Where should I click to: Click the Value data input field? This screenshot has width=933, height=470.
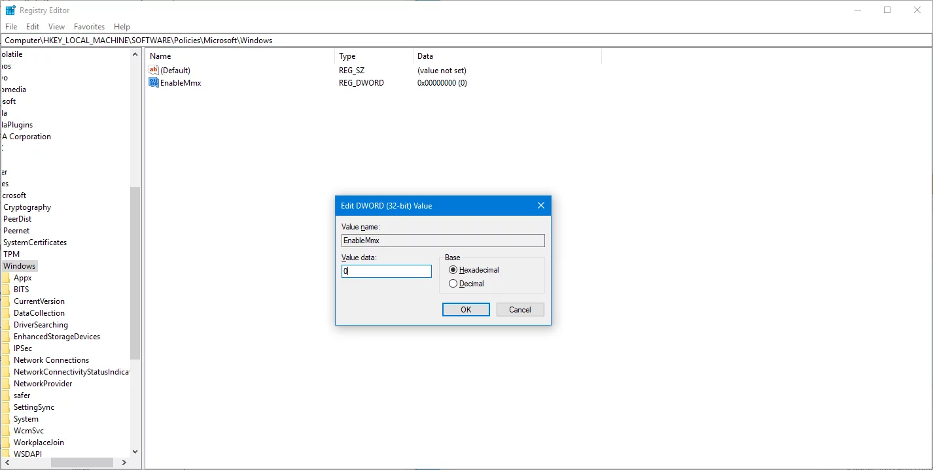[x=387, y=271]
